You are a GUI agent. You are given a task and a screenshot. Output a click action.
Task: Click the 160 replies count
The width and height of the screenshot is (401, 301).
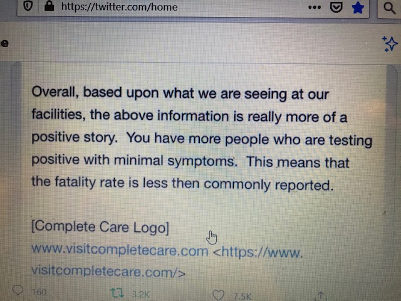pos(38,292)
